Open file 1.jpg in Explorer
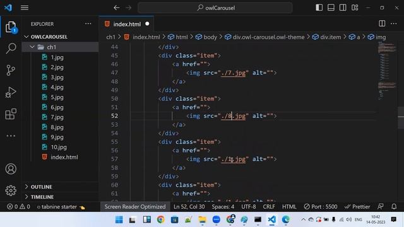Viewport: 404px width, 227px height. coord(57,57)
